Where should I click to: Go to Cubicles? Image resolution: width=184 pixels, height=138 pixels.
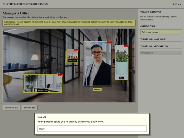click(x=11, y=108)
